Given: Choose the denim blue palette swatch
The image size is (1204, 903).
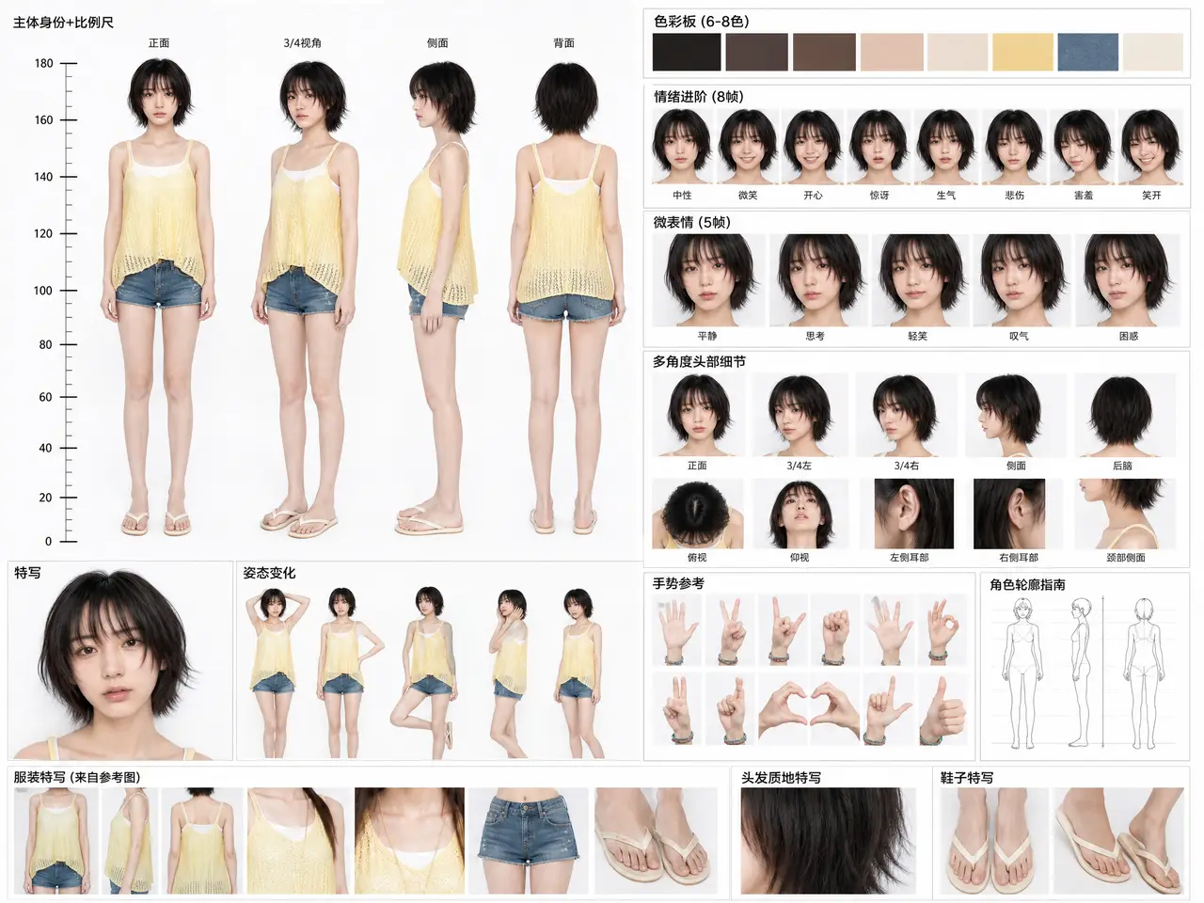Looking at the screenshot, I should click(x=1087, y=53).
